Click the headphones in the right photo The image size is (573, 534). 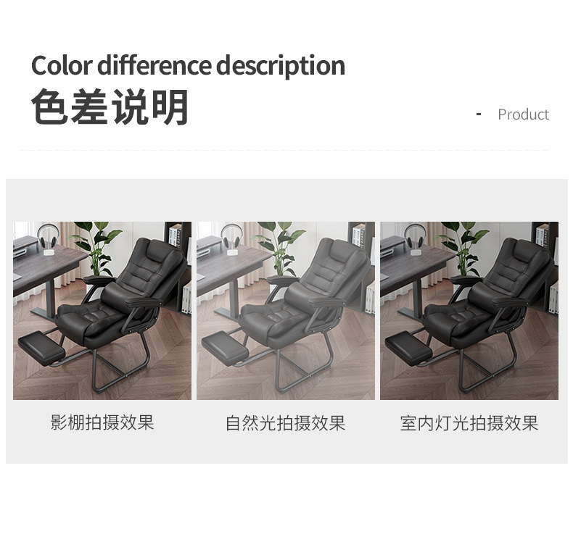click(415, 239)
